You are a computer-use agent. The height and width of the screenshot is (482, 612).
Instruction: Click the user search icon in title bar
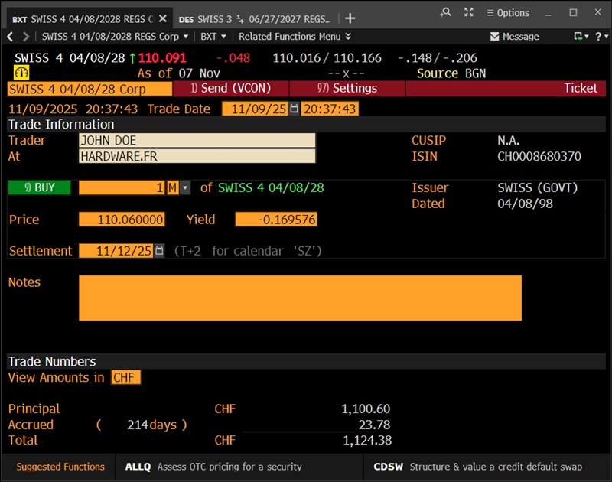pos(446,12)
